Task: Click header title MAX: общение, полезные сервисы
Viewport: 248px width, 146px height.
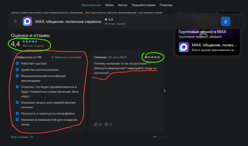Action: (68, 21)
